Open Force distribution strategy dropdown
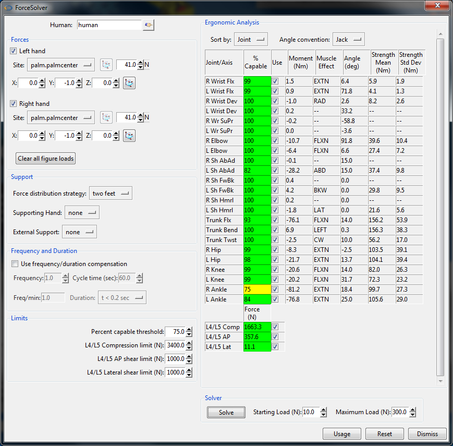The width and height of the screenshot is (453, 446). point(111,194)
